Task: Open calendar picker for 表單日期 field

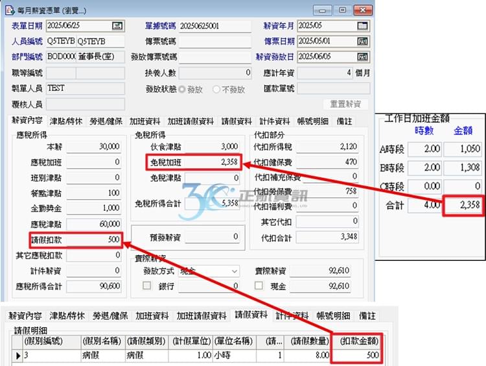Action: point(117,26)
